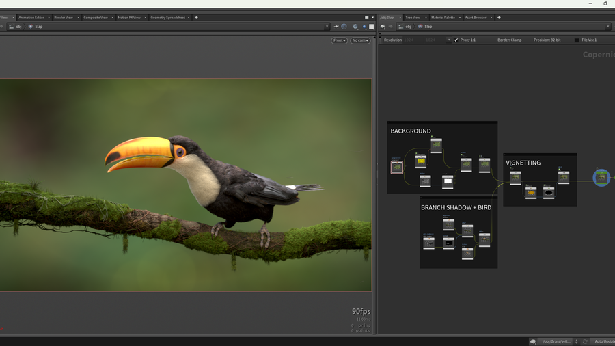Click the obj folder icon in network path

[401, 27]
